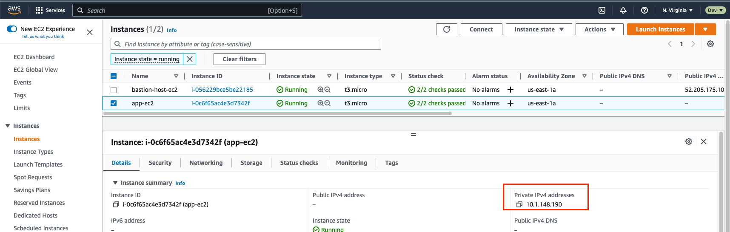Sort by Instance type column arrow
Viewport: 730px width, 232px height.
pos(393,76)
